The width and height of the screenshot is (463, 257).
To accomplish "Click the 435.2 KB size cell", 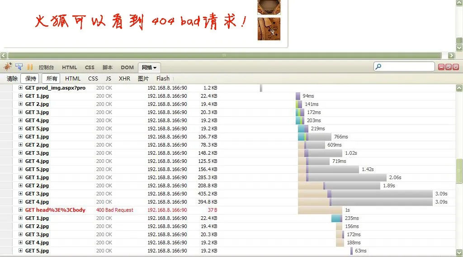I will [x=208, y=194].
